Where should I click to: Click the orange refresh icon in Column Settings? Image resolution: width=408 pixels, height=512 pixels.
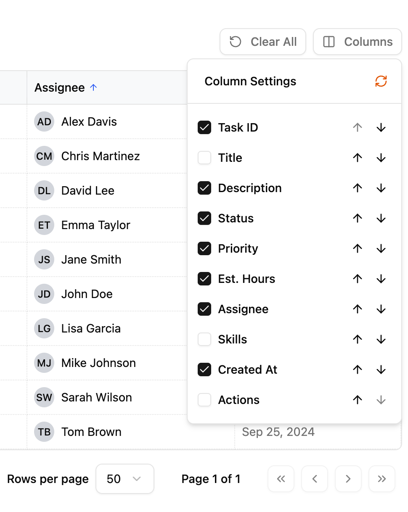pos(381,81)
